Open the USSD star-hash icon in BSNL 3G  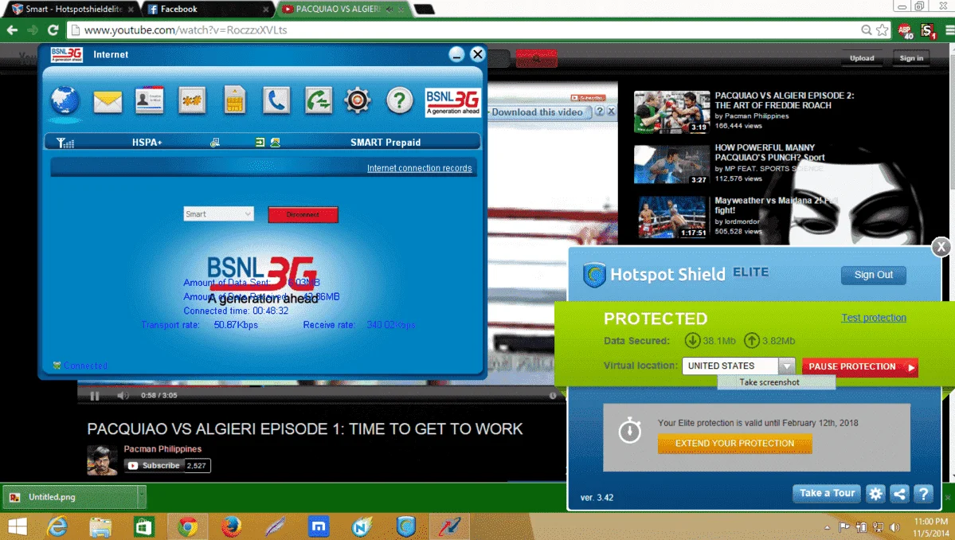(192, 100)
